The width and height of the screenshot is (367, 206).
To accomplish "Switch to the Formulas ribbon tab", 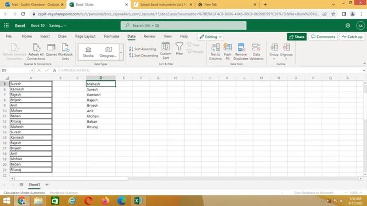I will pos(112,36).
